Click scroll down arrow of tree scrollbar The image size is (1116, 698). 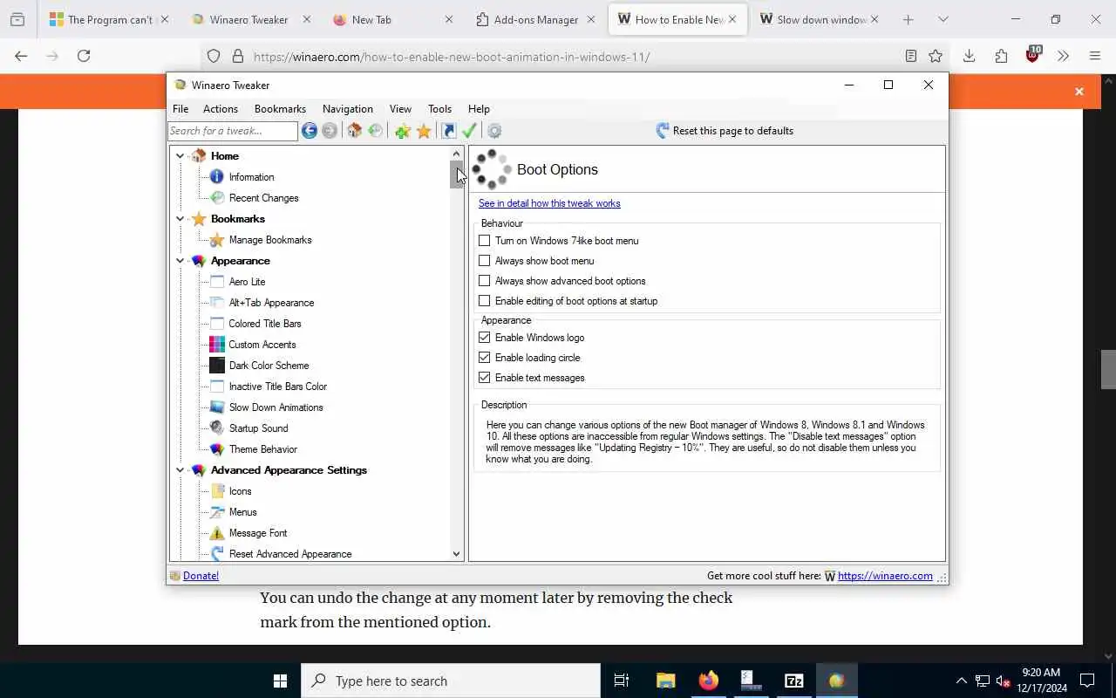pos(456,554)
